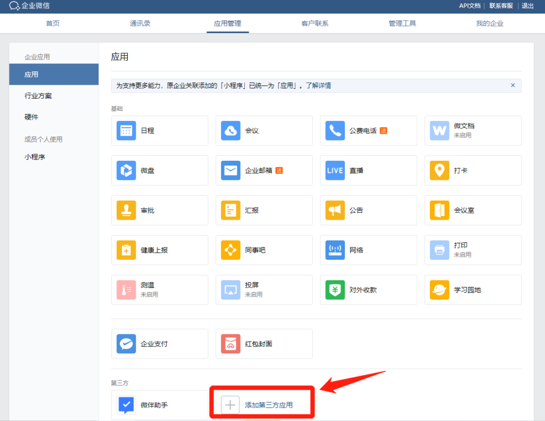Open the 微盘 drive icon

tap(126, 170)
